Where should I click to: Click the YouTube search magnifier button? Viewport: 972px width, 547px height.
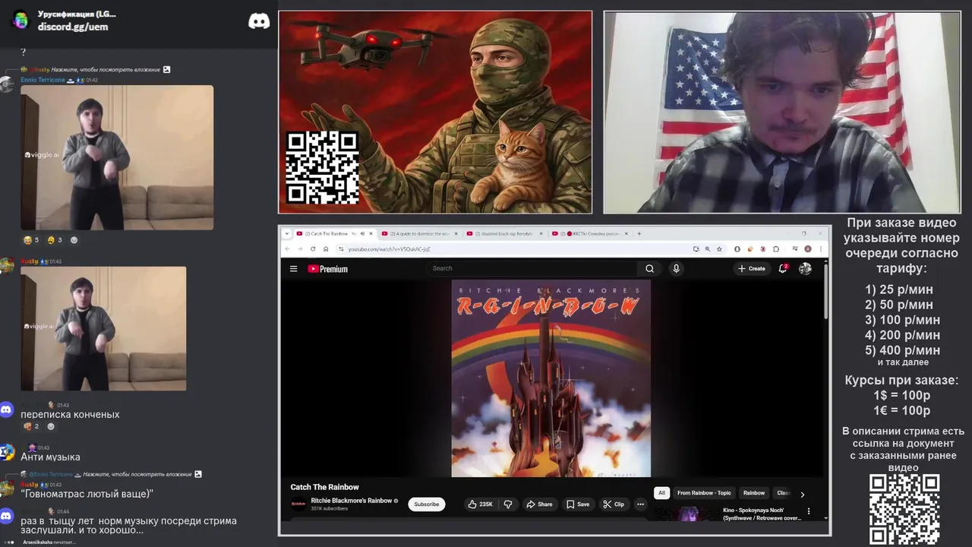[649, 268]
